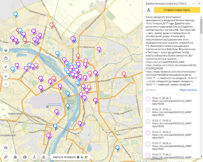The width and height of the screenshot is (203, 162).
Task: Activate the my location arrow icon
Action: pyautogui.click(x=6, y=67)
